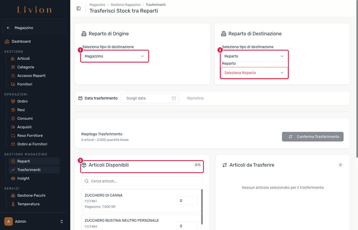Click the Conferma Trasferimento button

pyautogui.click(x=313, y=137)
